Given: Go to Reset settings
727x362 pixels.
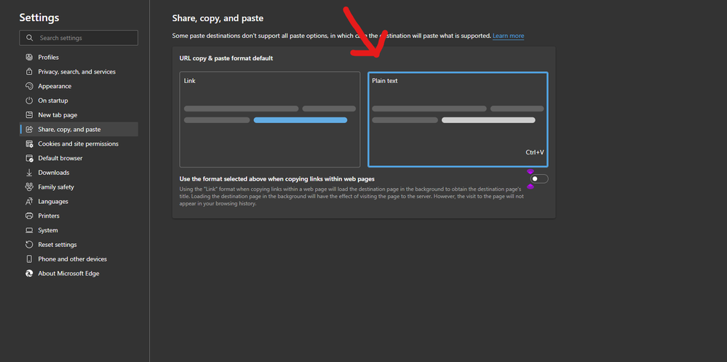Looking at the screenshot, I should coord(79,245).
